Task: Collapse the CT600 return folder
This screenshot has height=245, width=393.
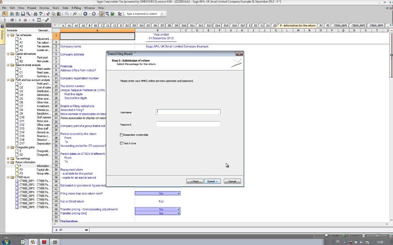Action: (x=8, y=177)
